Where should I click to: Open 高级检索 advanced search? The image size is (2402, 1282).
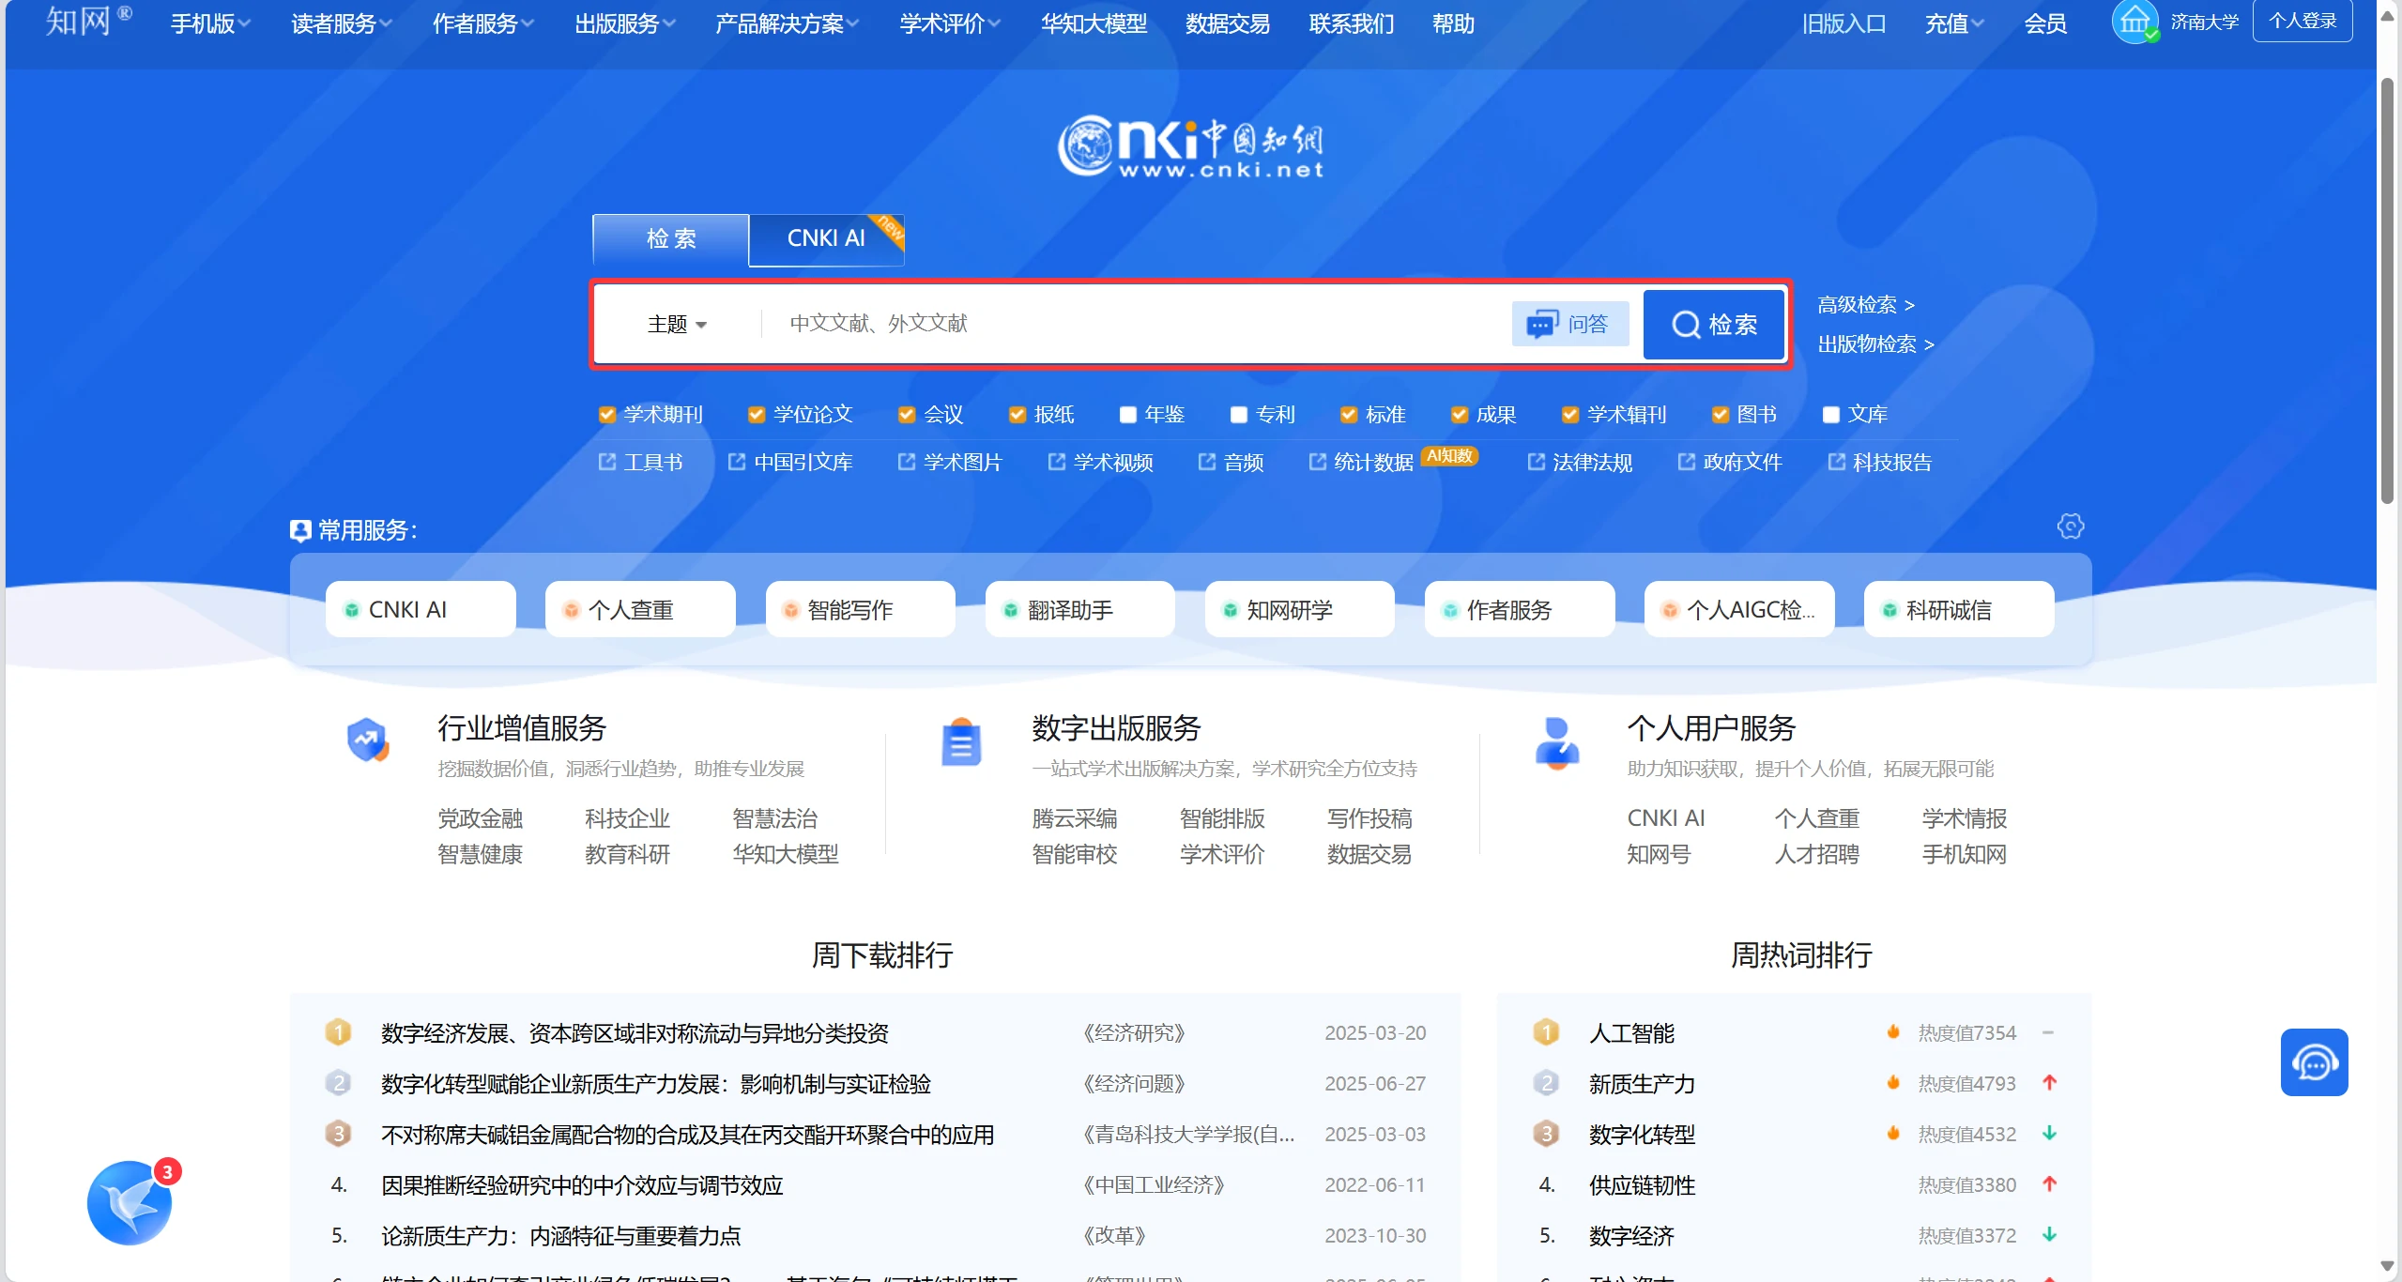(x=1864, y=304)
